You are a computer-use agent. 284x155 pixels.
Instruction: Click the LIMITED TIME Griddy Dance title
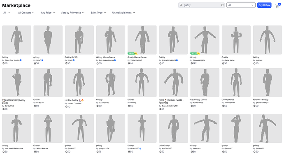14,102
